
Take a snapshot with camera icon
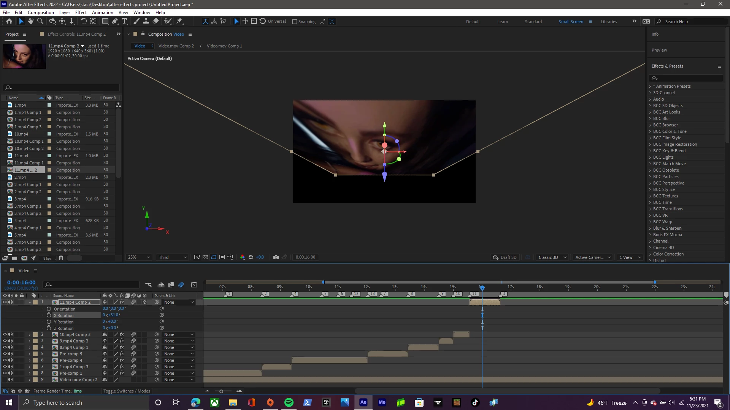click(276, 257)
